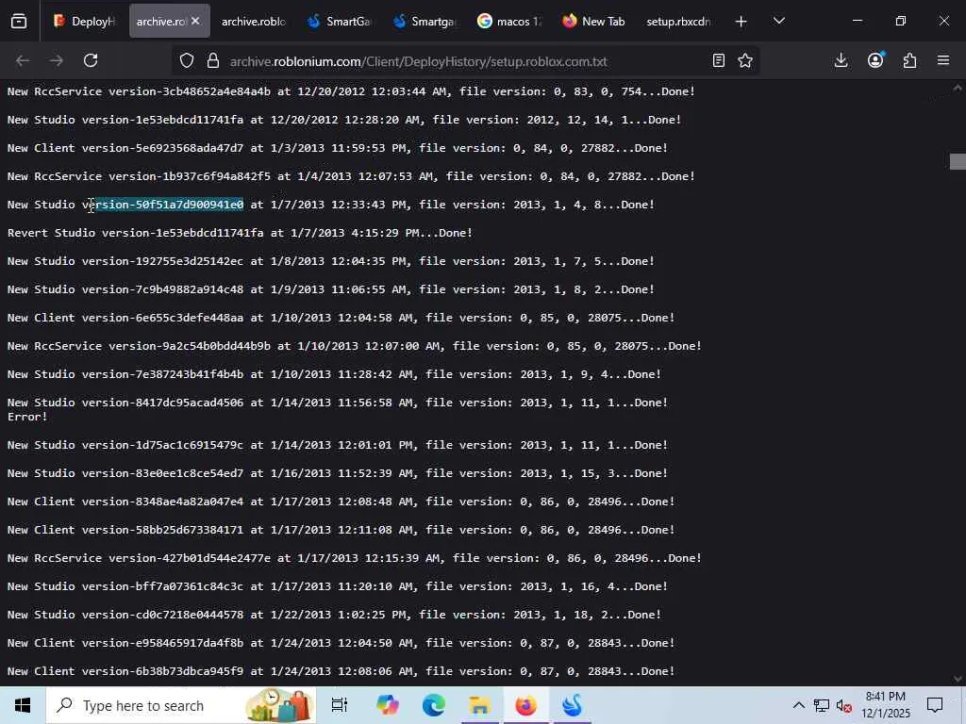This screenshot has width=966, height=724.
Task: Toggle reader view for page
Action: [718, 60]
